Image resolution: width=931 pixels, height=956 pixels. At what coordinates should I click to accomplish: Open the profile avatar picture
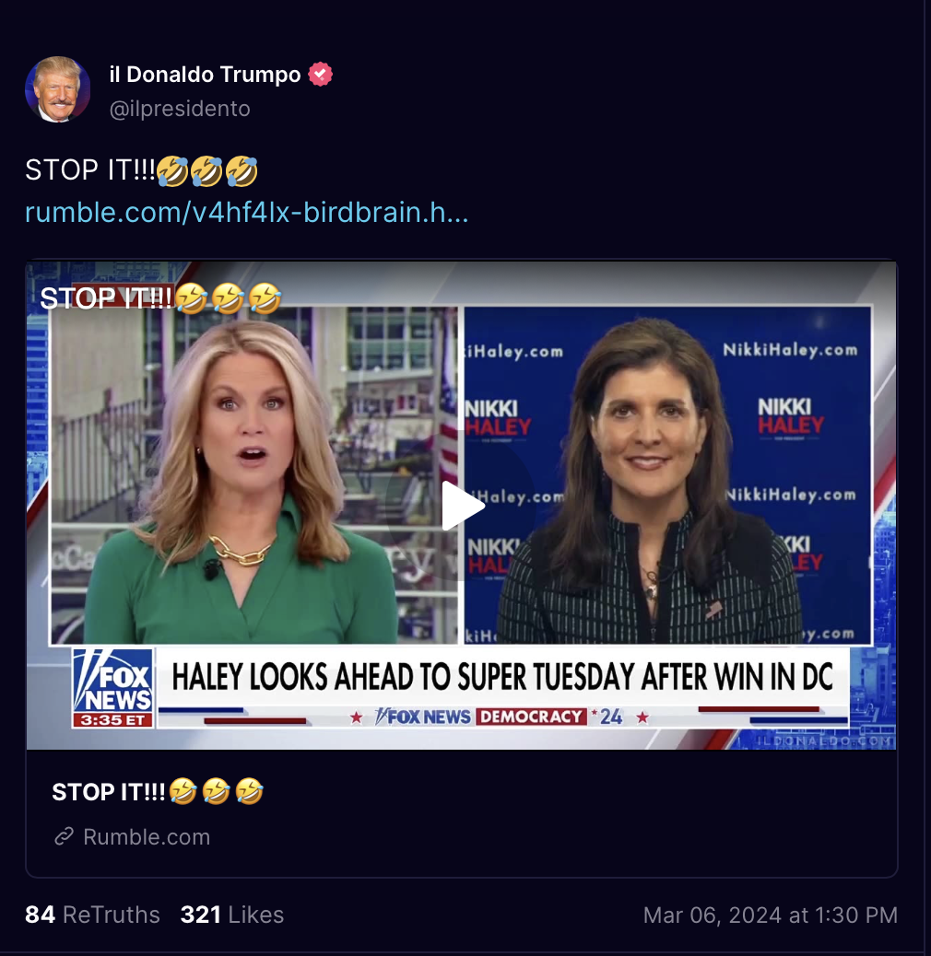tap(58, 89)
